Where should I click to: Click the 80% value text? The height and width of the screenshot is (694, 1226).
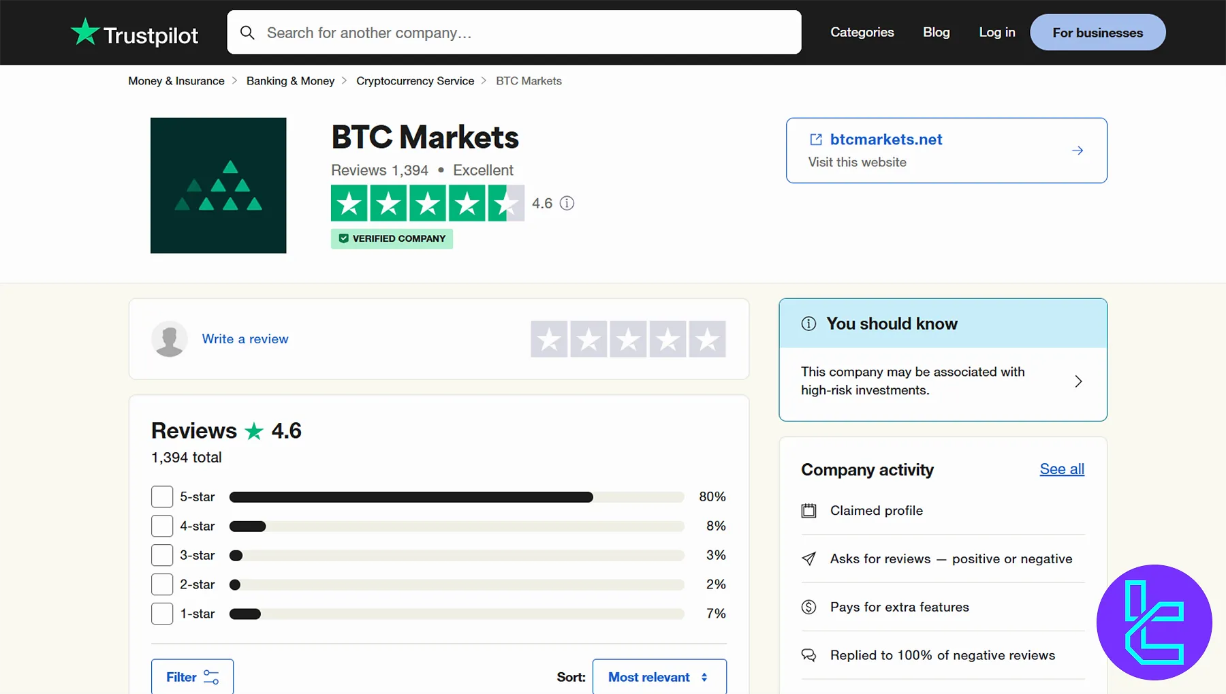pos(712,496)
